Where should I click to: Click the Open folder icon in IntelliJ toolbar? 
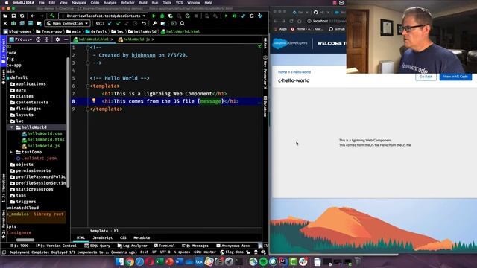point(5,16)
